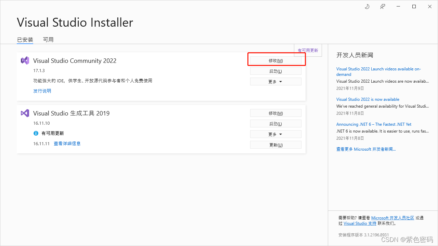Screen dimensions: 438x246
Task: Minimize the installer window
Action: [x=398, y=6]
